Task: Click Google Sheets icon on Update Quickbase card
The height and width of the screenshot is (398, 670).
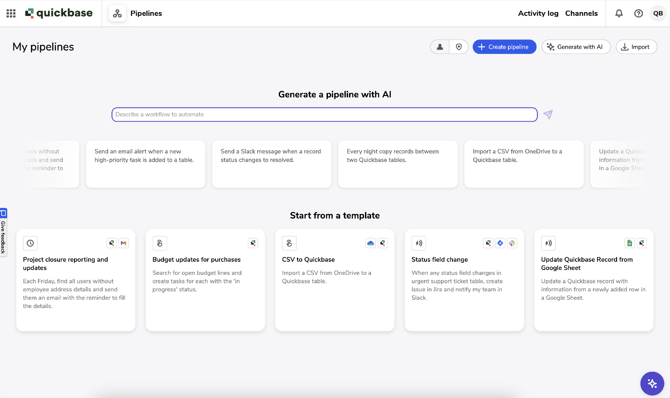Action: 630,243
